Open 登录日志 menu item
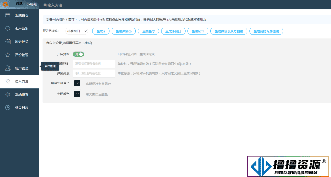 [19, 108]
